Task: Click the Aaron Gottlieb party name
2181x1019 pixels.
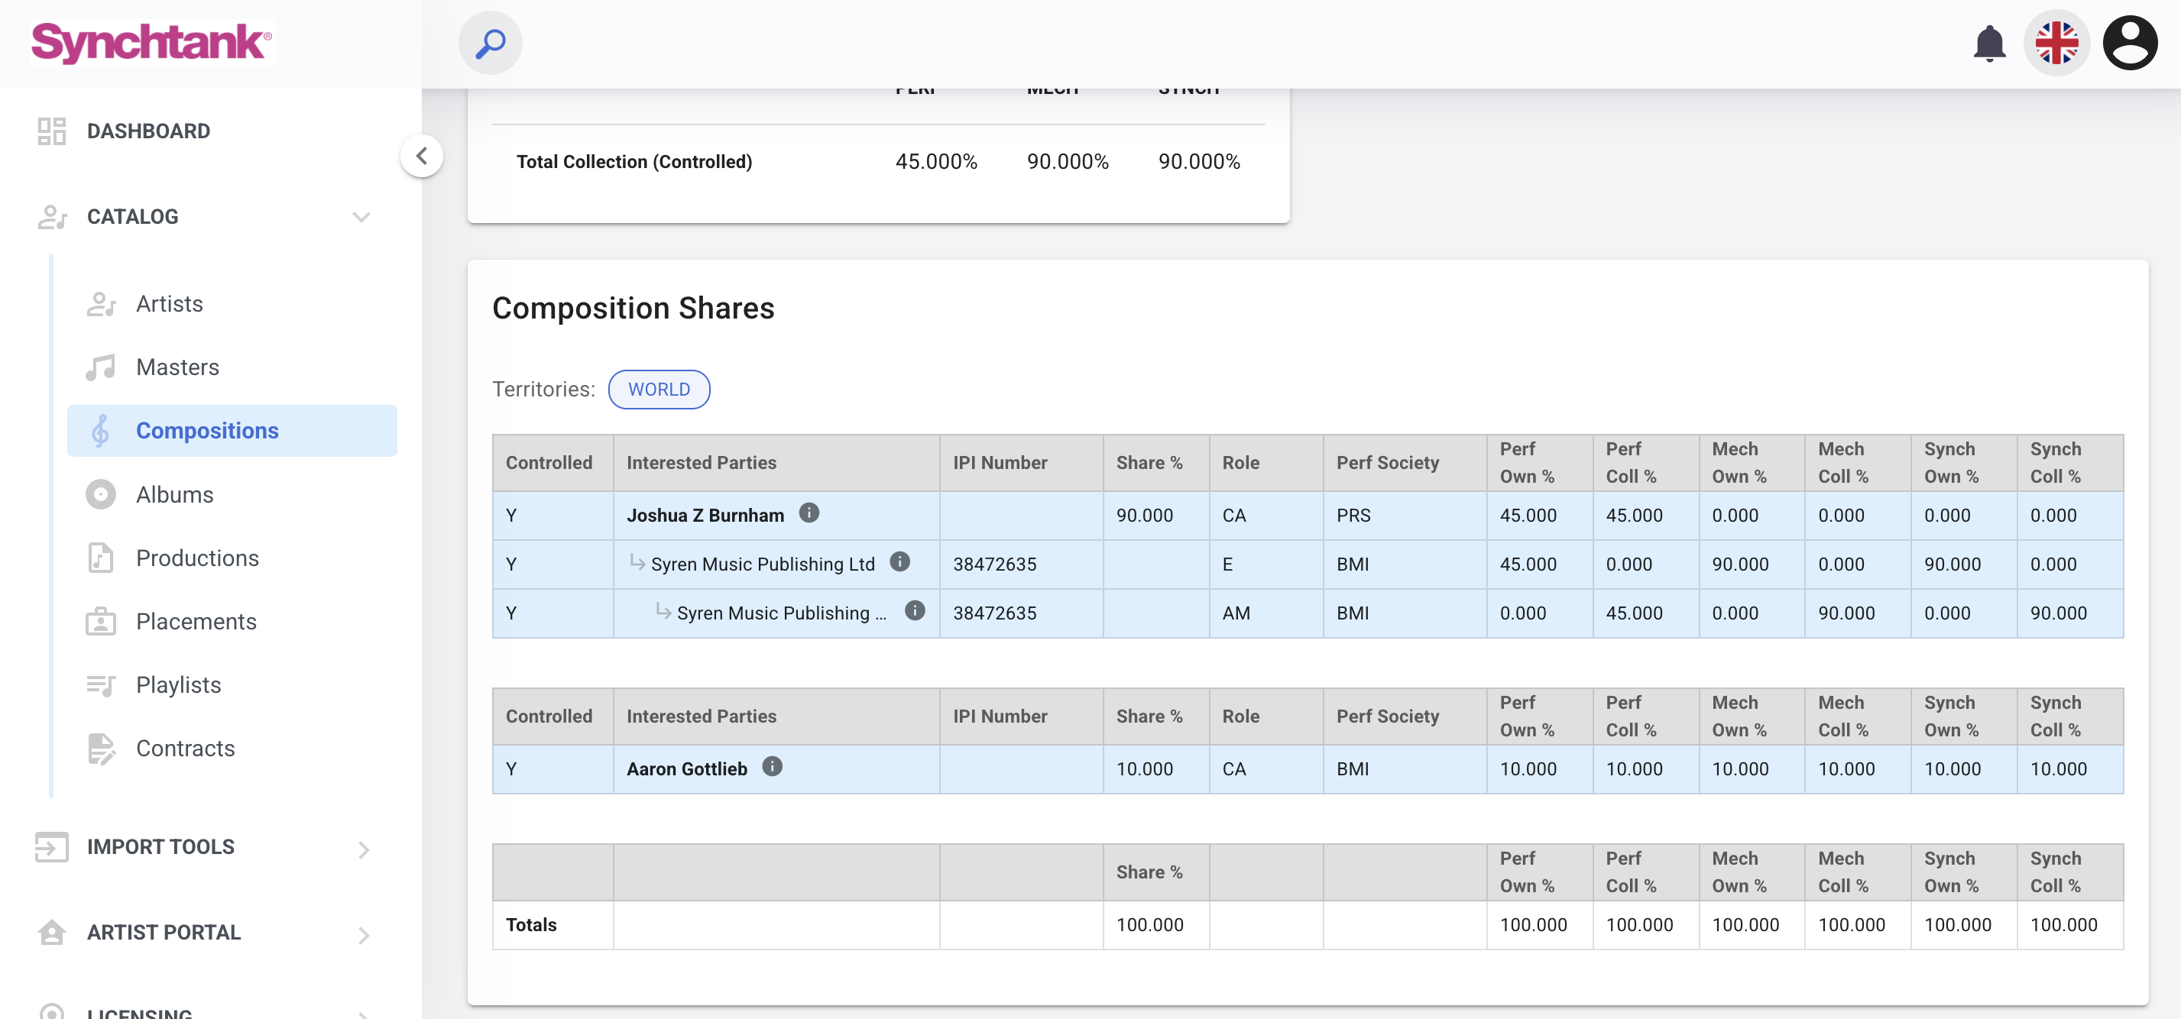Action: [x=687, y=769]
